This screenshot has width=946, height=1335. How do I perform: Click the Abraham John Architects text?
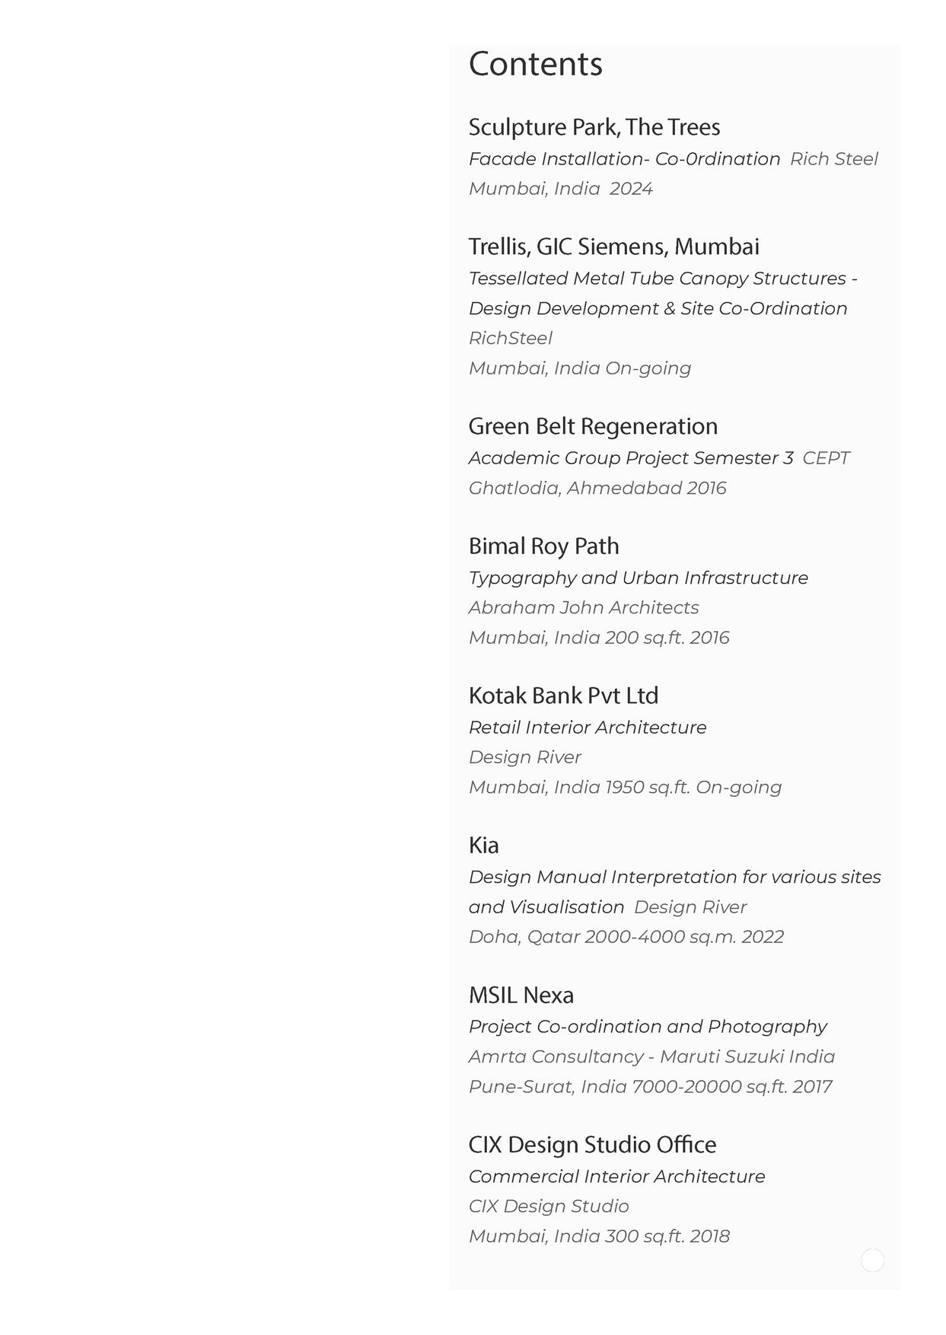click(x=583, y=607)
